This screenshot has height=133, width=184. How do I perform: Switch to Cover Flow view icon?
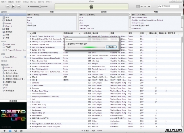pyautogui.click(x=149, y=6)
